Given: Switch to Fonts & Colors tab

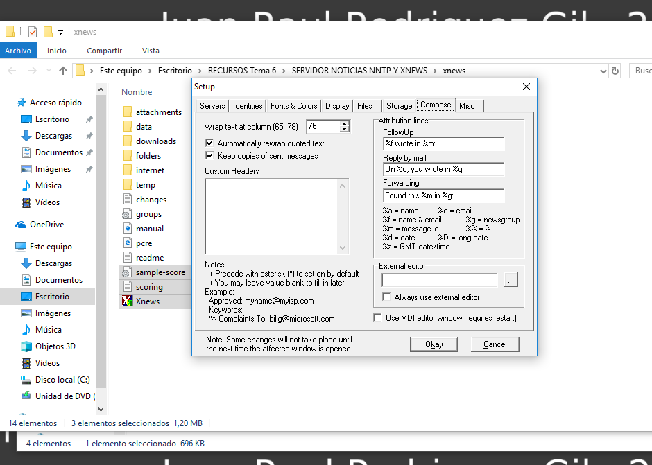Looking at the screenshot, I should coord(293,106).
